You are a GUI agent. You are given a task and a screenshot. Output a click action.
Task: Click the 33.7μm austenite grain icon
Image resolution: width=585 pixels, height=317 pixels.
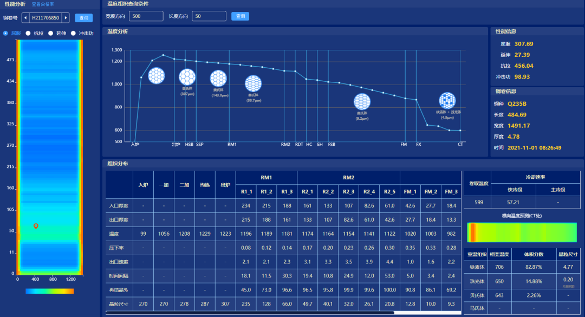tap(253, 83)
